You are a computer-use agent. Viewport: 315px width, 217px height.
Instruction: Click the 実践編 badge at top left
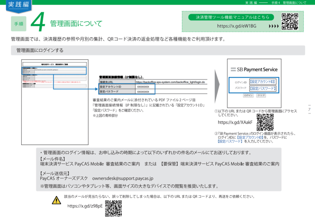point(18,5)
